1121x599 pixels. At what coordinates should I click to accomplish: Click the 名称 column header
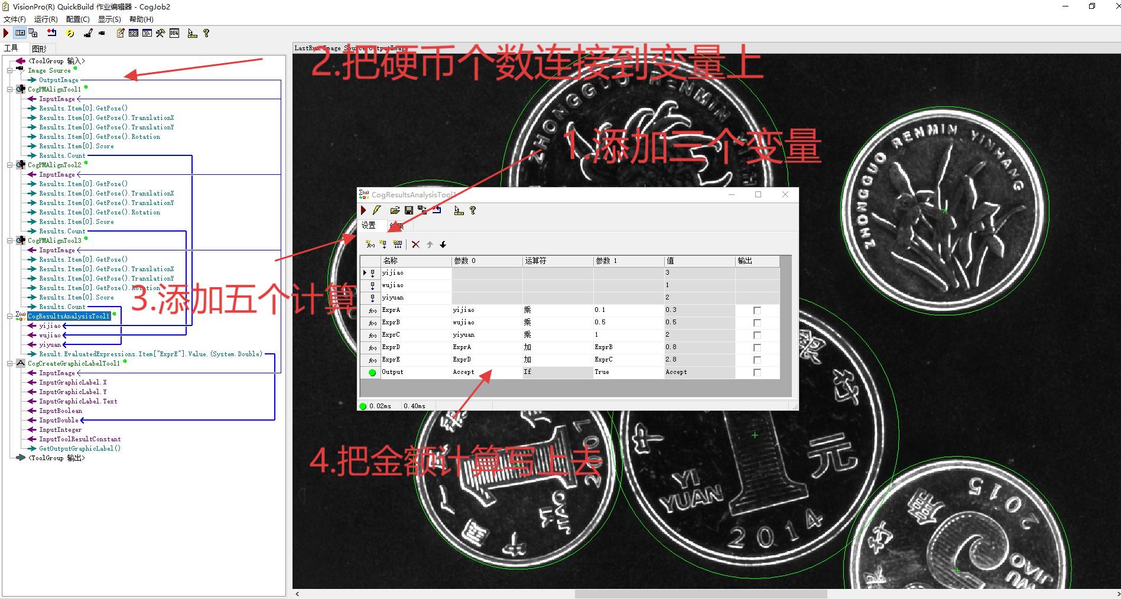416,261
